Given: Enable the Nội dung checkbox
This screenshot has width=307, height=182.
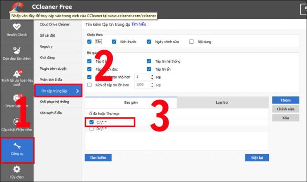Looking at the screenshot, I should pos(191,41).
